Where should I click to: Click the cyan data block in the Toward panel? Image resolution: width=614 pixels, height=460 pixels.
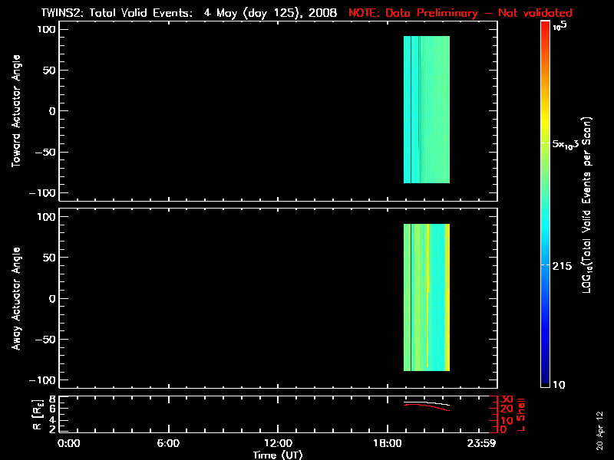[426, 110]
